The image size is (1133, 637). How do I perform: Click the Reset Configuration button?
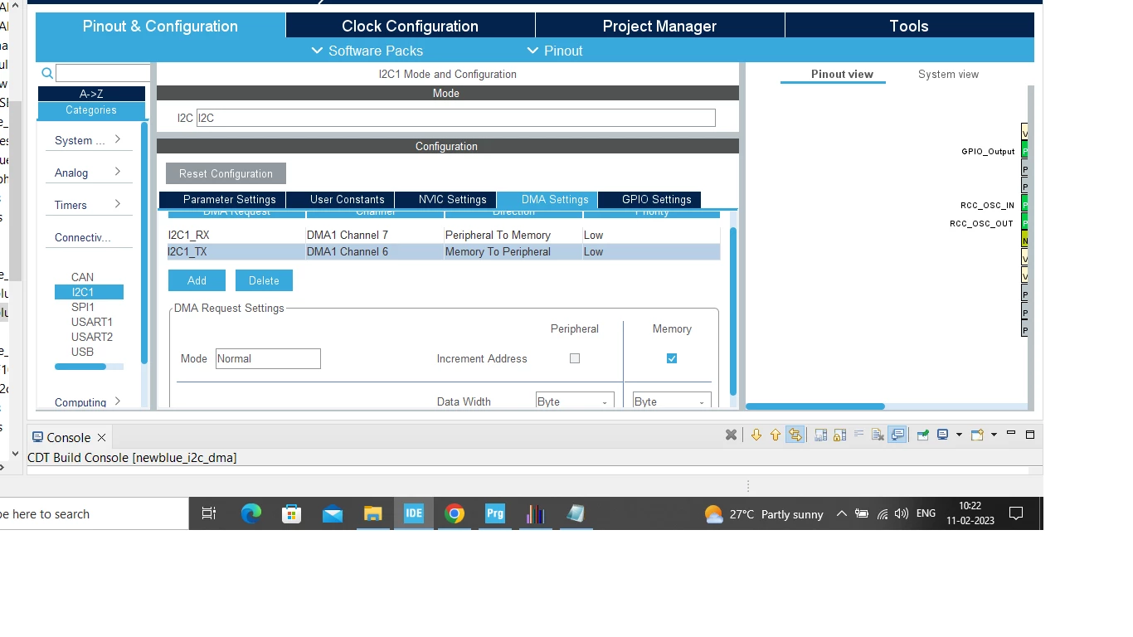click(x=226, y=173)
